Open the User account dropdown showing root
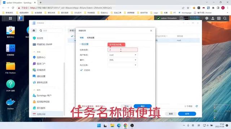This screenshot has width=231, height=129. (123, 55)
